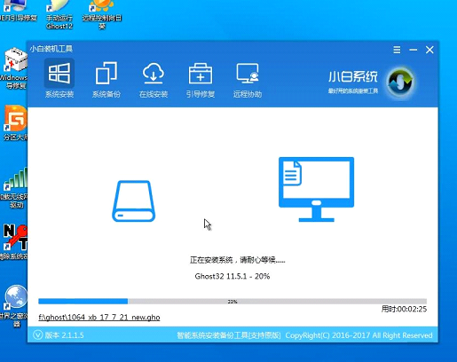Screen dimensions: 457x362
Task: Click the computer monitor icon
Action: (x=316, y=189)
